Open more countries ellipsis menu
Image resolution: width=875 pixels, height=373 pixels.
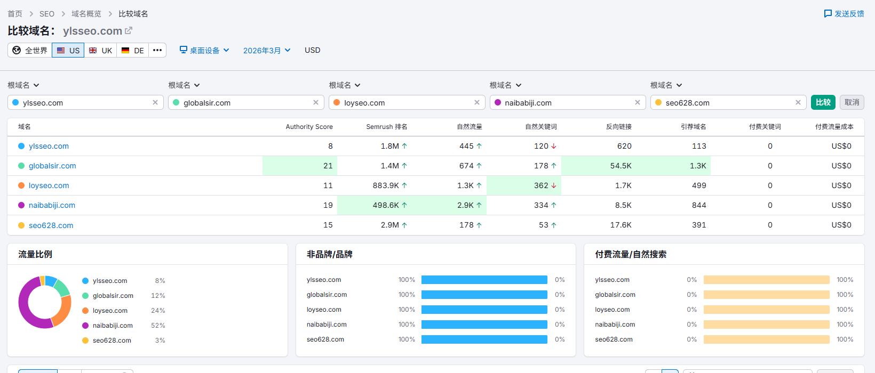[157, 50]
